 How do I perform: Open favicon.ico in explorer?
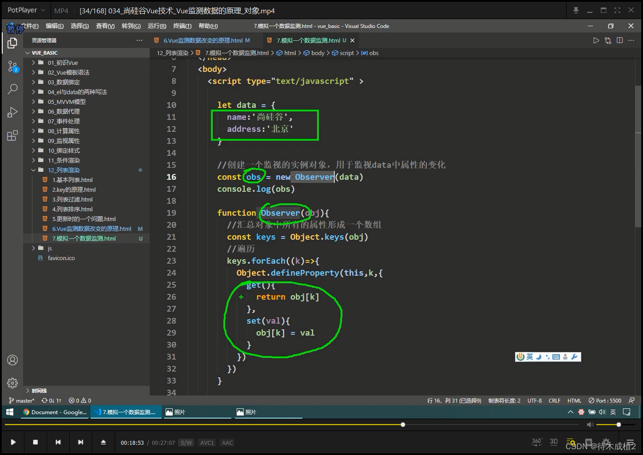click(x=86, y=258)
